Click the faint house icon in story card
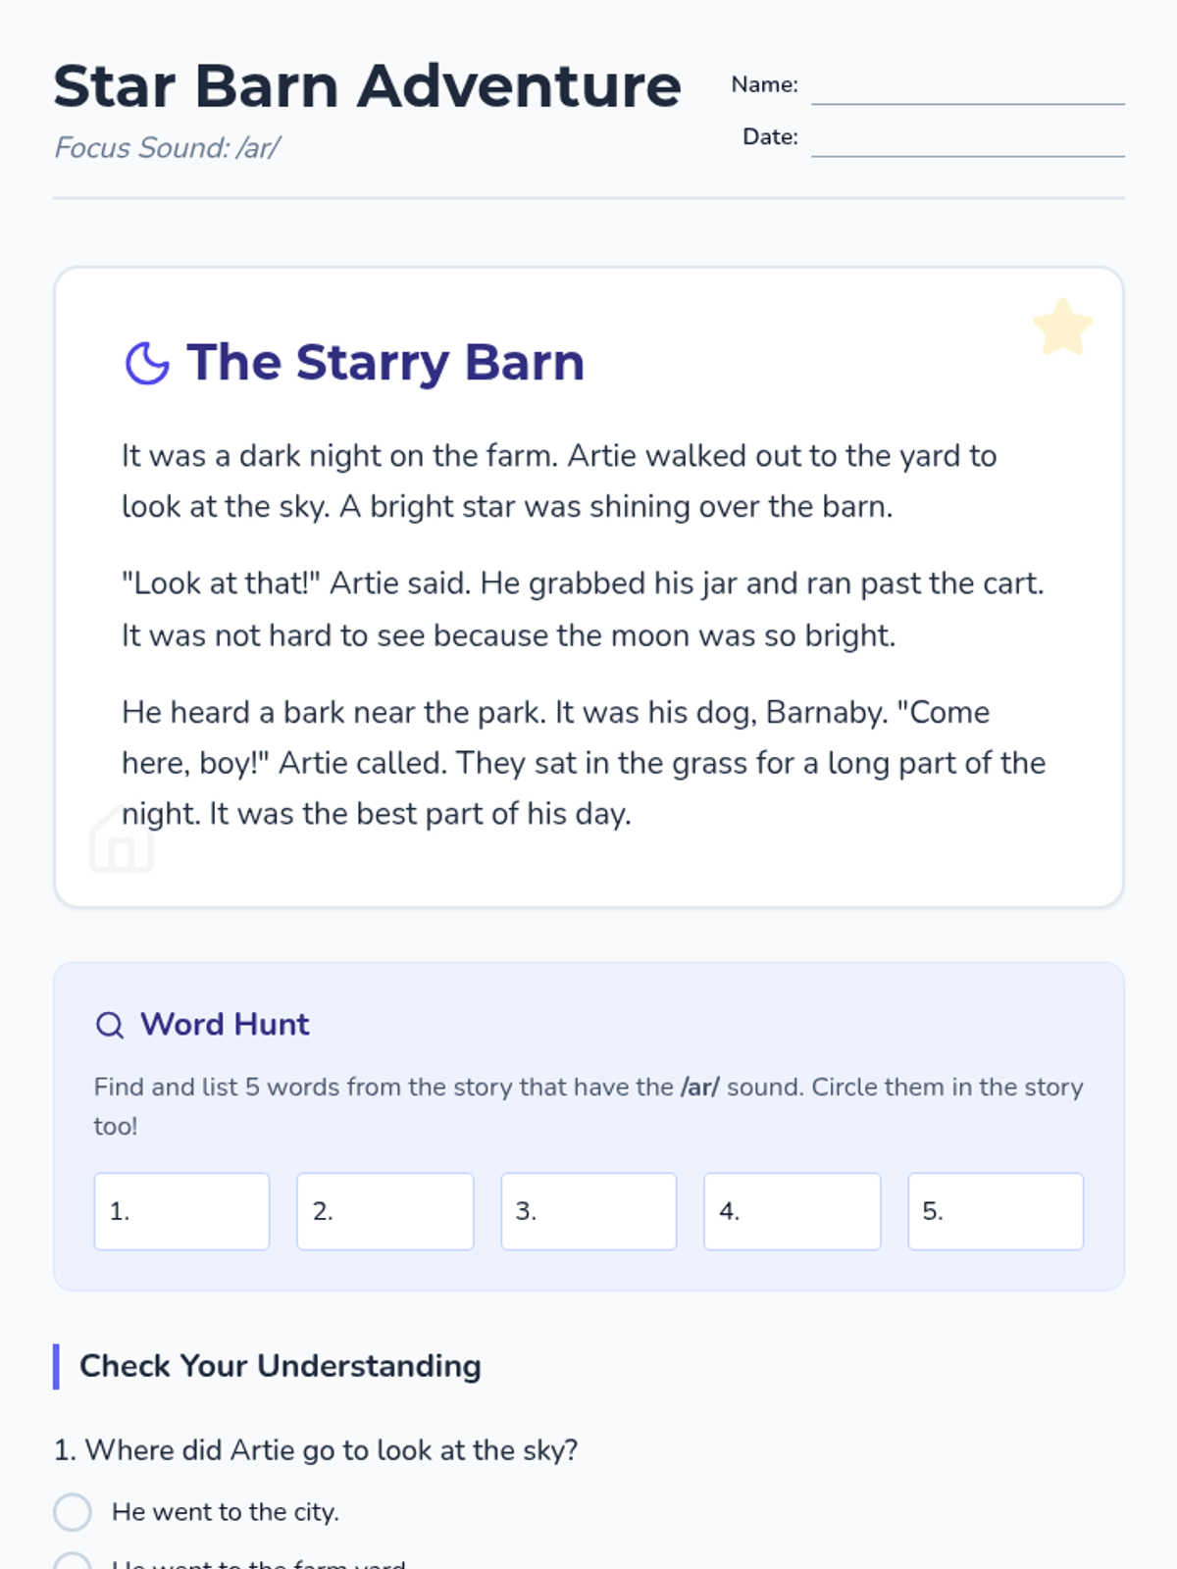 (122, 839)
